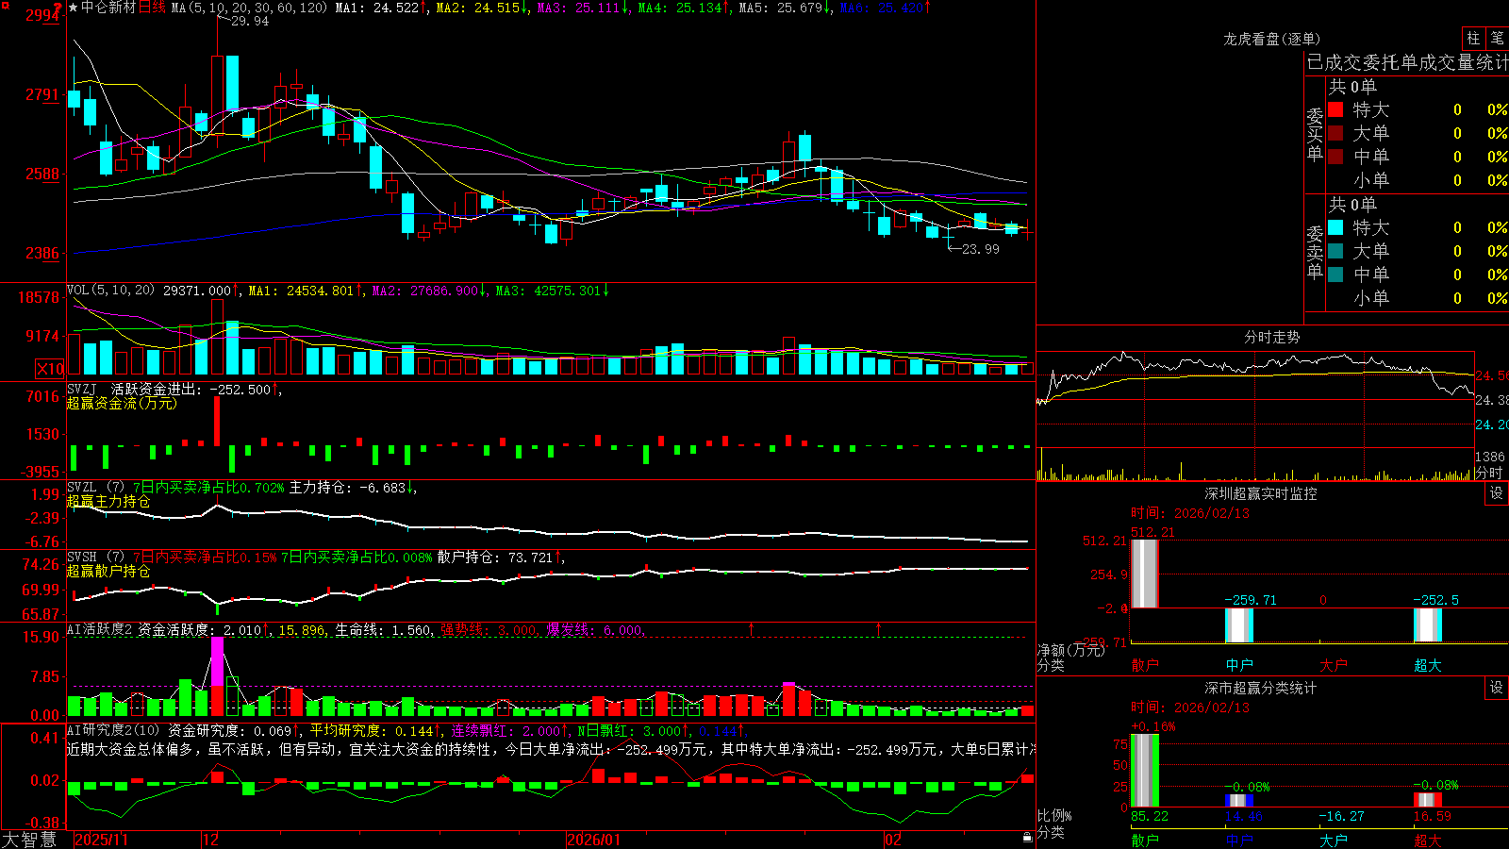The height and width of the screenshot is (849, 1509).
Task: Click the 超赢散户持仓 label
Action: 108,571
